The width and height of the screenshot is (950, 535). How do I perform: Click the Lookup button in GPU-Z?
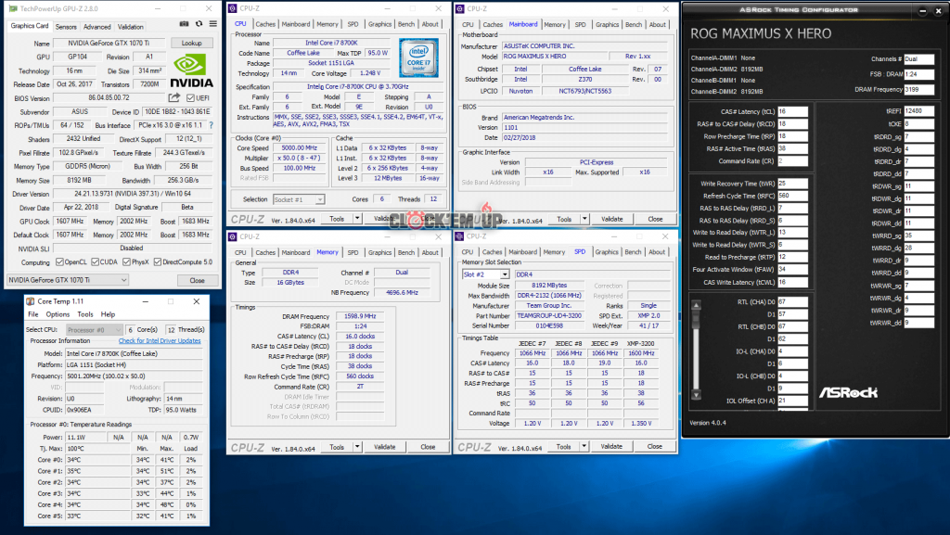point(191,43)
